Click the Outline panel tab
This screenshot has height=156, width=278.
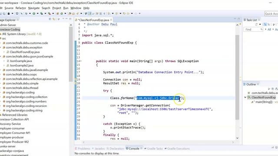[251, 84]
